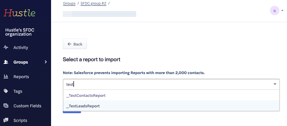Click the Groups people icon
This screenshot has height=126, width=287.
(6, 62)
